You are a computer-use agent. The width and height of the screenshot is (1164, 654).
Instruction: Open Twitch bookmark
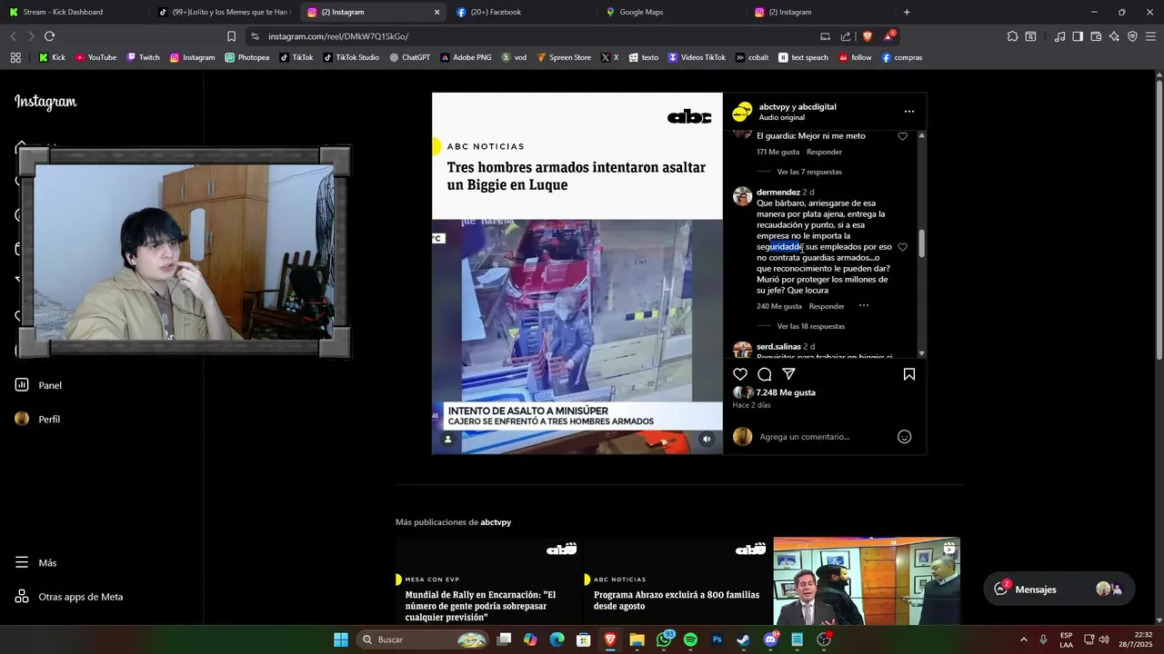tap(143, 57)
